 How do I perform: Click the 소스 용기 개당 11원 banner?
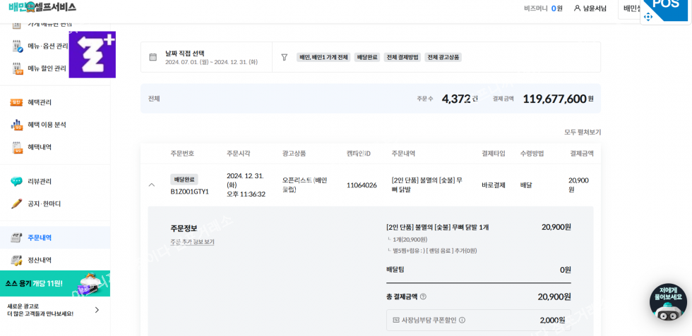pos(55,283)
